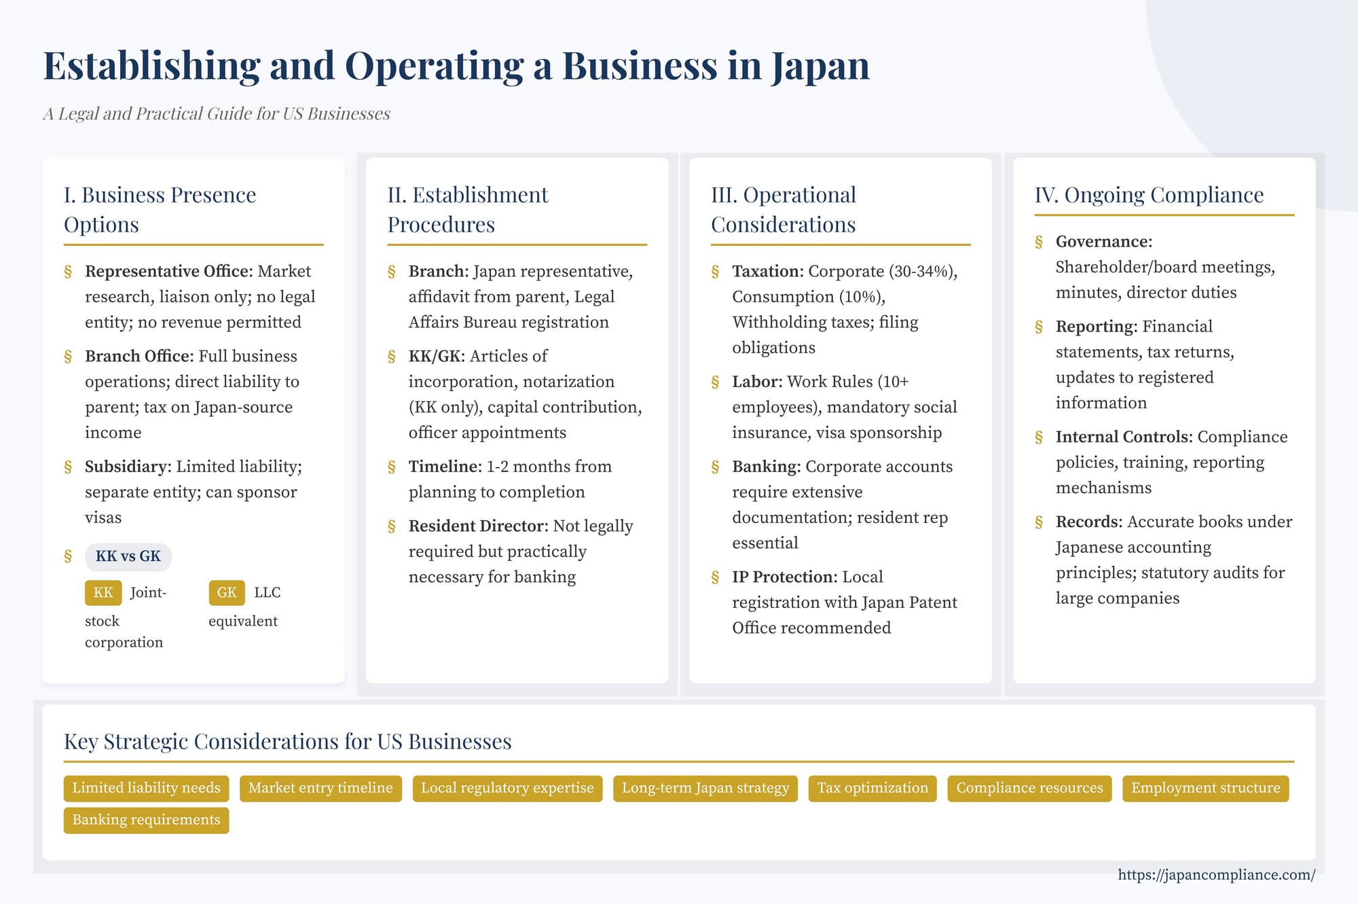Image resolution: width=1358 pixels, height=904 pixels.
Task: Click the 'KK/GK:' bullet label
Action: (x=437, y=356)
